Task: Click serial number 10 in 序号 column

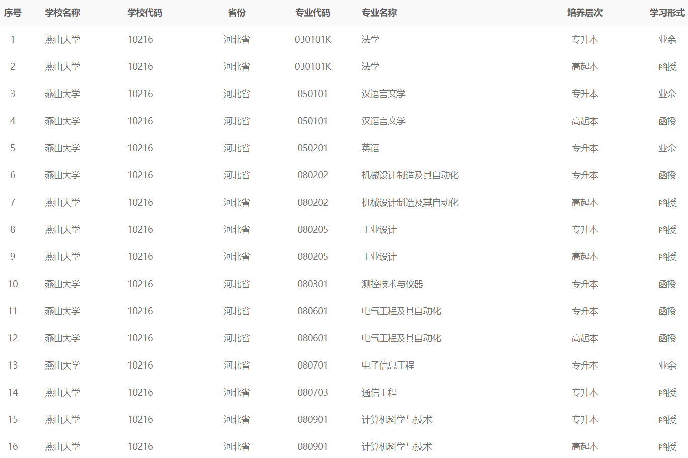Action: pos(13,284)
